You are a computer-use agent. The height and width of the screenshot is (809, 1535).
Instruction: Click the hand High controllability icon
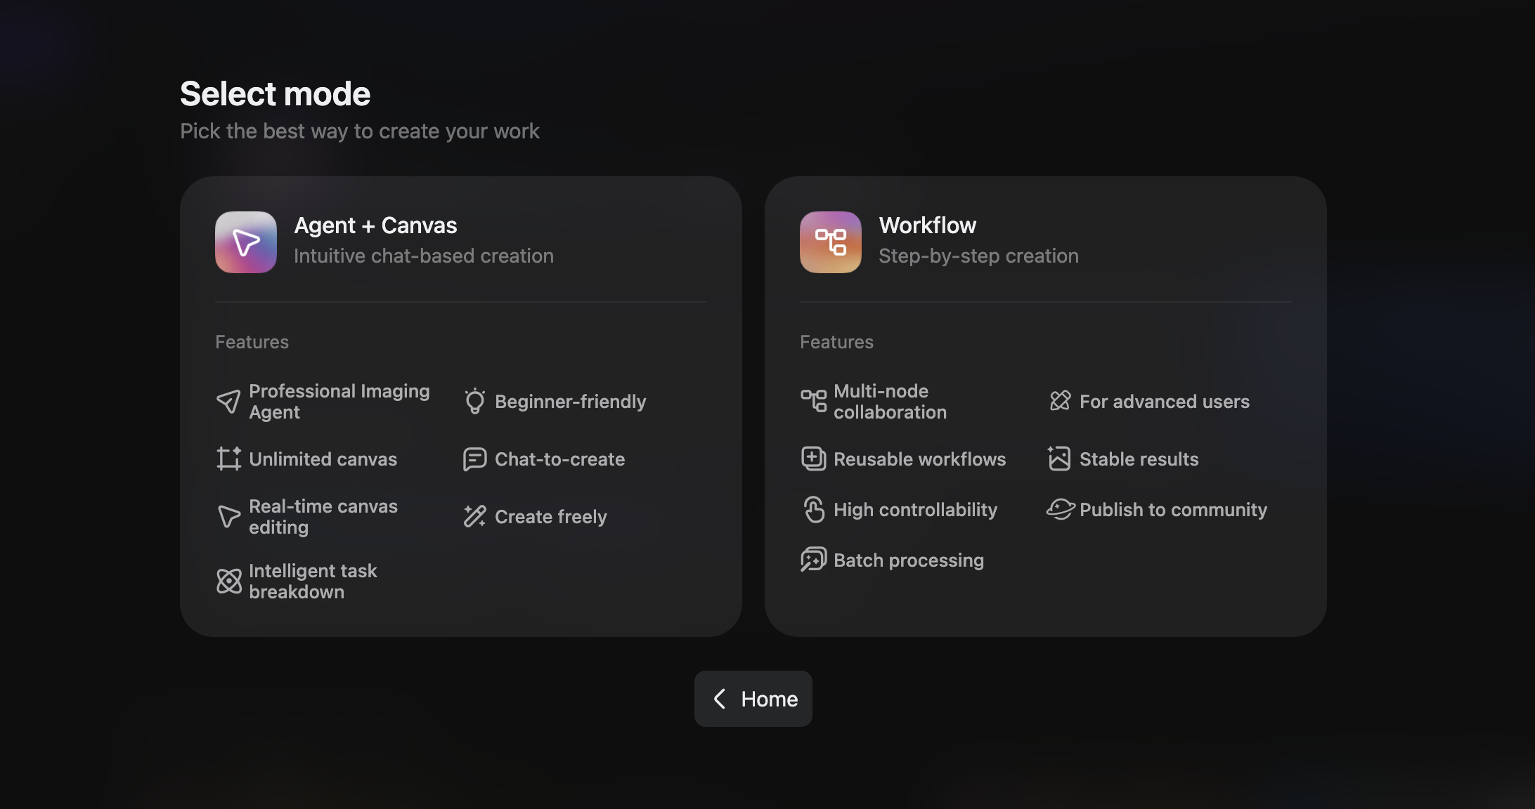pos(814,510)
